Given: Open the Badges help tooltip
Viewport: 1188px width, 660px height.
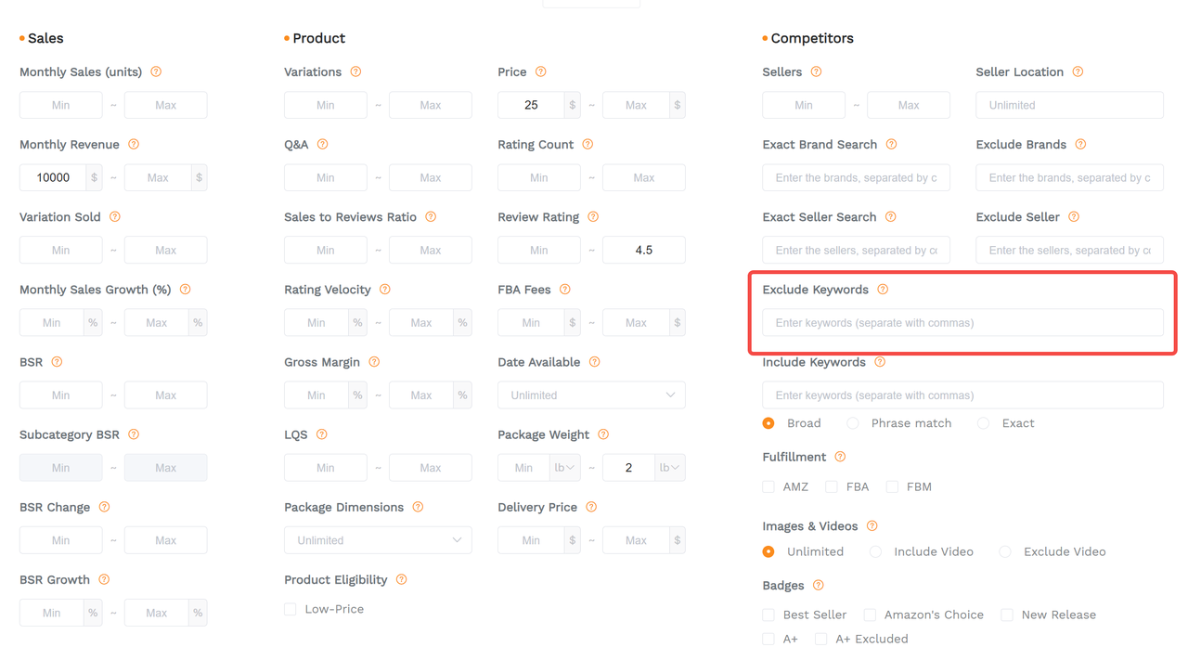Looking at the screenshot, I should pyautogui.click(x=818, y=586).
